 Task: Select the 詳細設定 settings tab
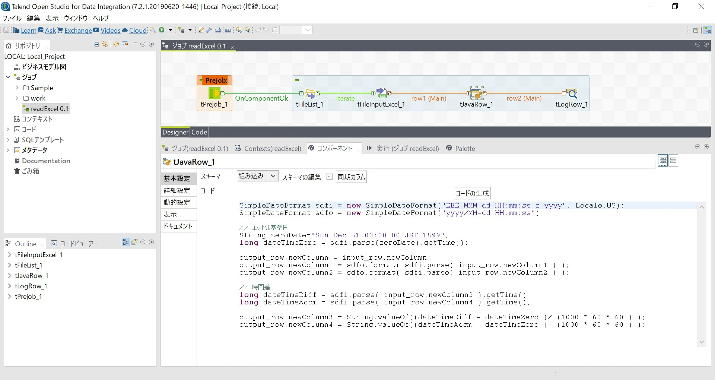tap(177, 190)
